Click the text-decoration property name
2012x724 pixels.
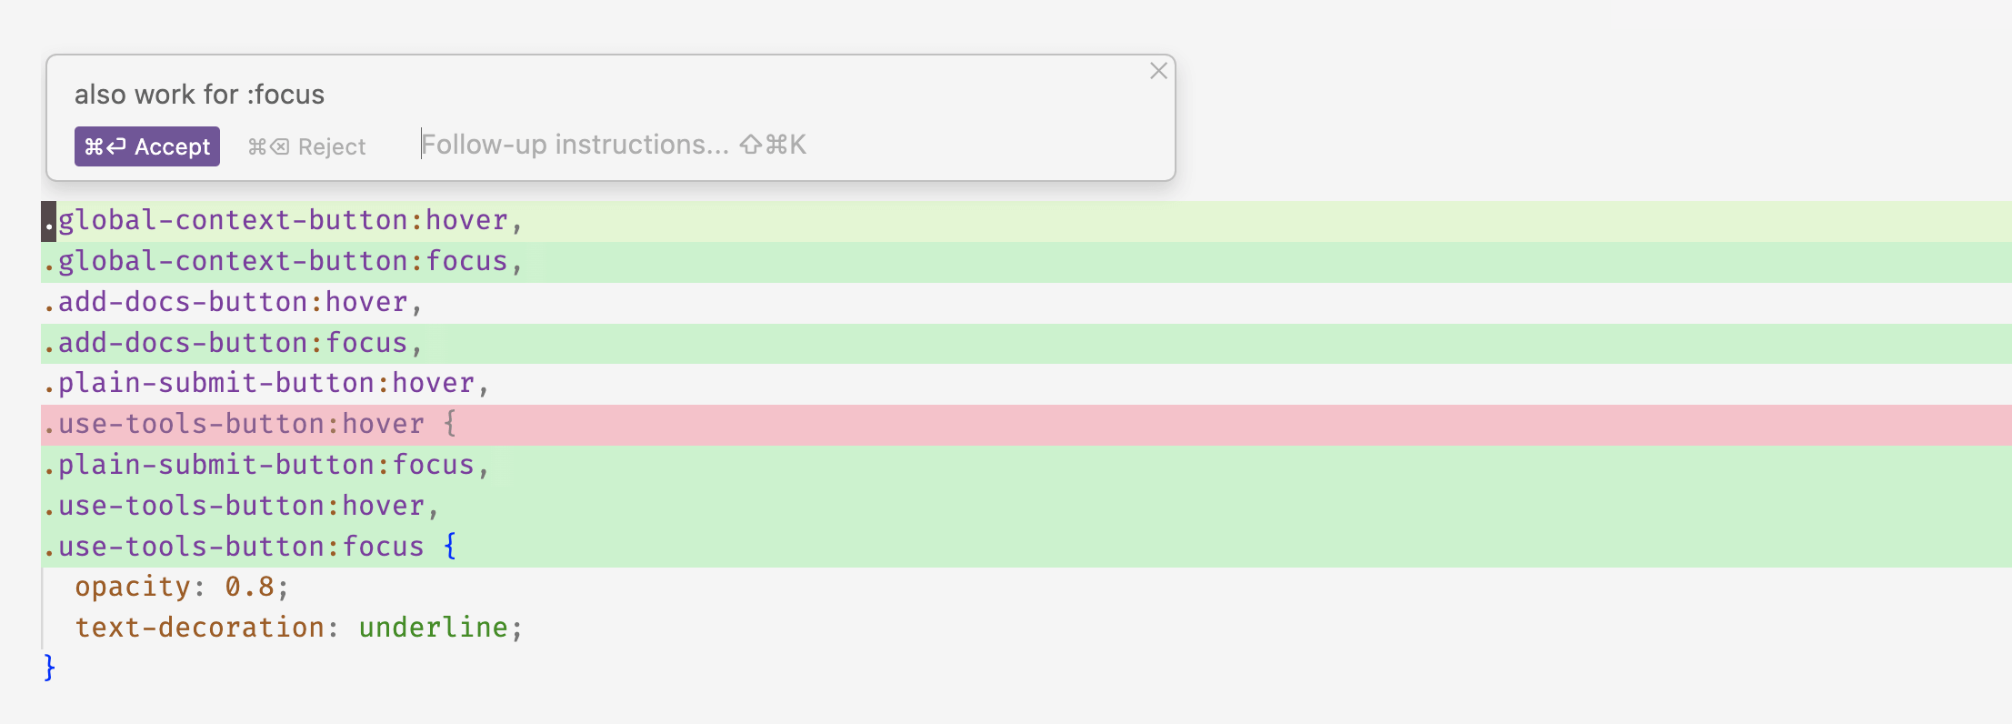[x=199, y=628]
